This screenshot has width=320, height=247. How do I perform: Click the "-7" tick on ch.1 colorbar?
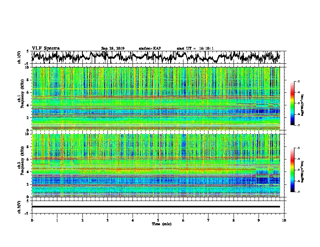[x=298, y=125]
